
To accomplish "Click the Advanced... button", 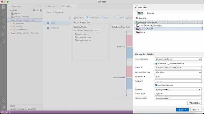I will click(x=194, y=103).
